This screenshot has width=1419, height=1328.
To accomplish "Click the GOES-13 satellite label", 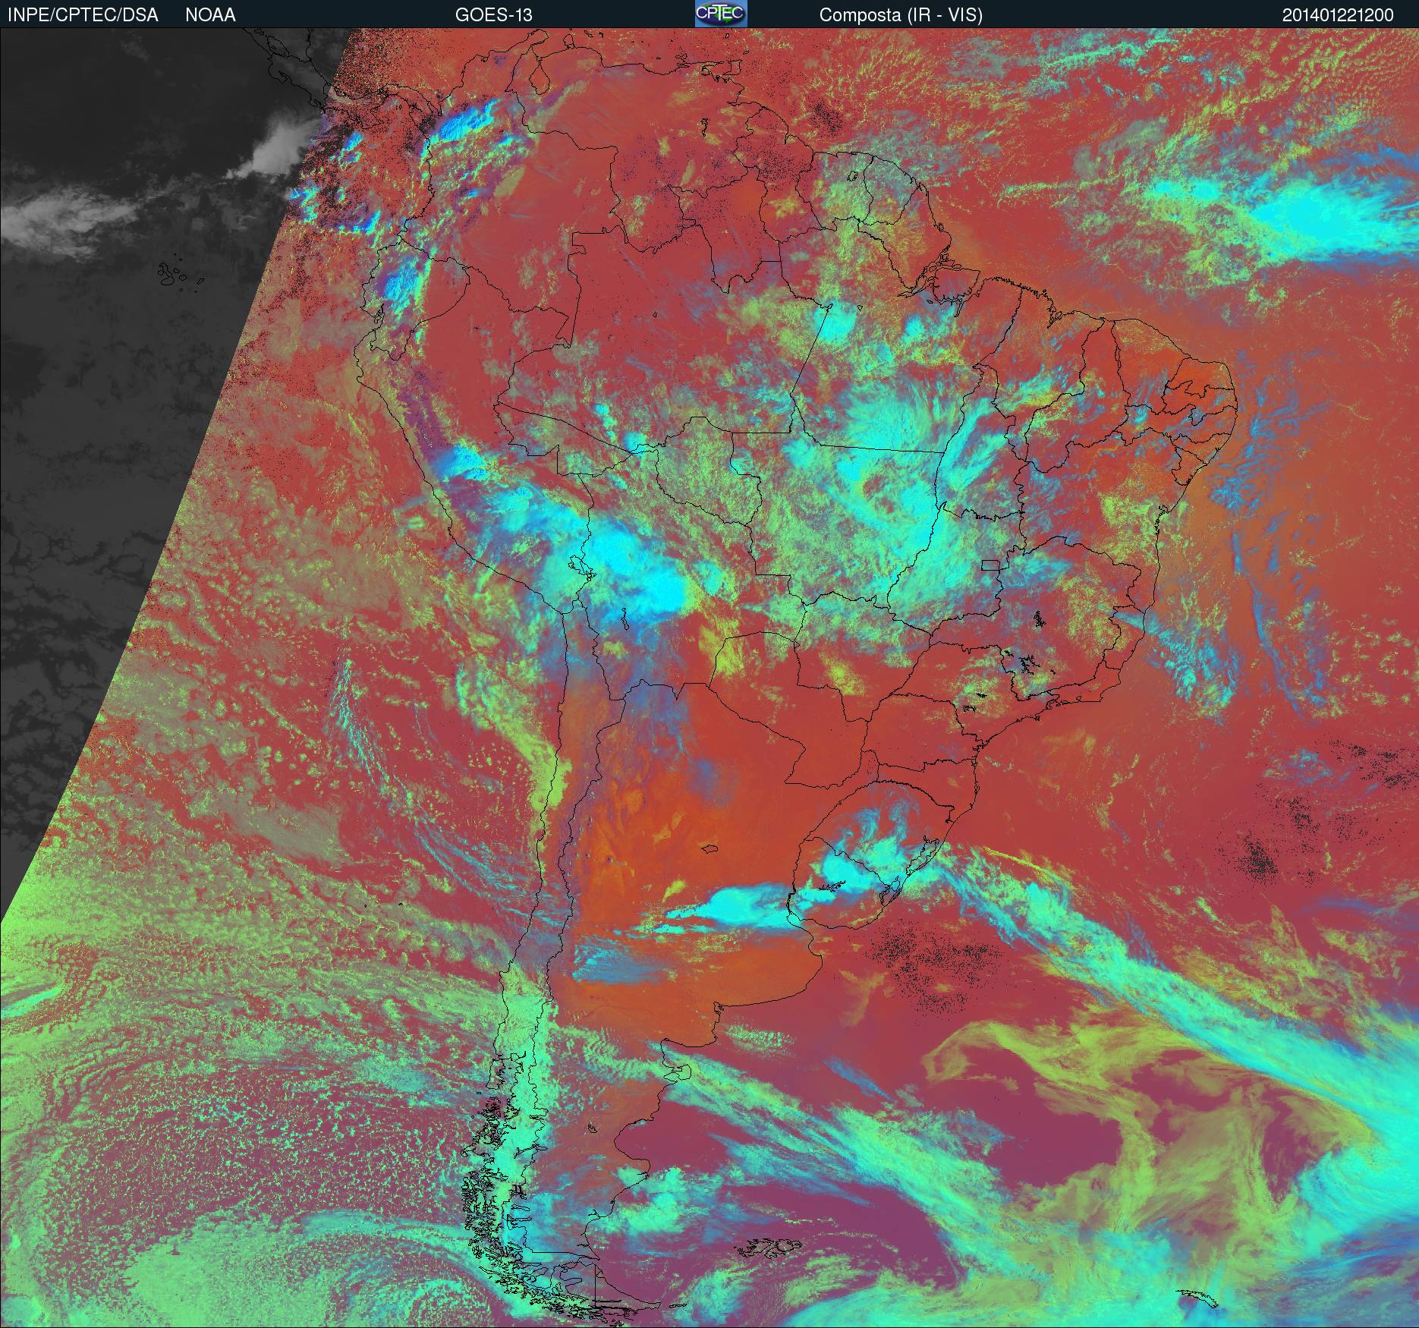I will (493, 15).
